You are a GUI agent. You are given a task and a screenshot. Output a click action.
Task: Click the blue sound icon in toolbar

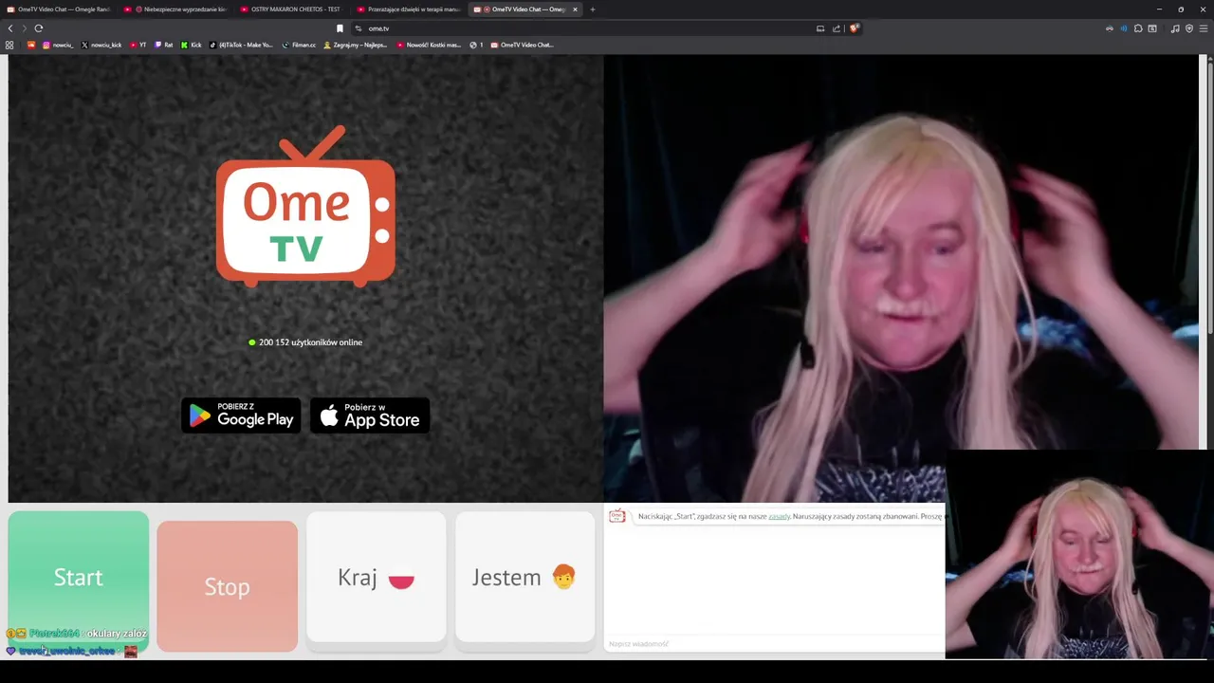[1124, 28]
